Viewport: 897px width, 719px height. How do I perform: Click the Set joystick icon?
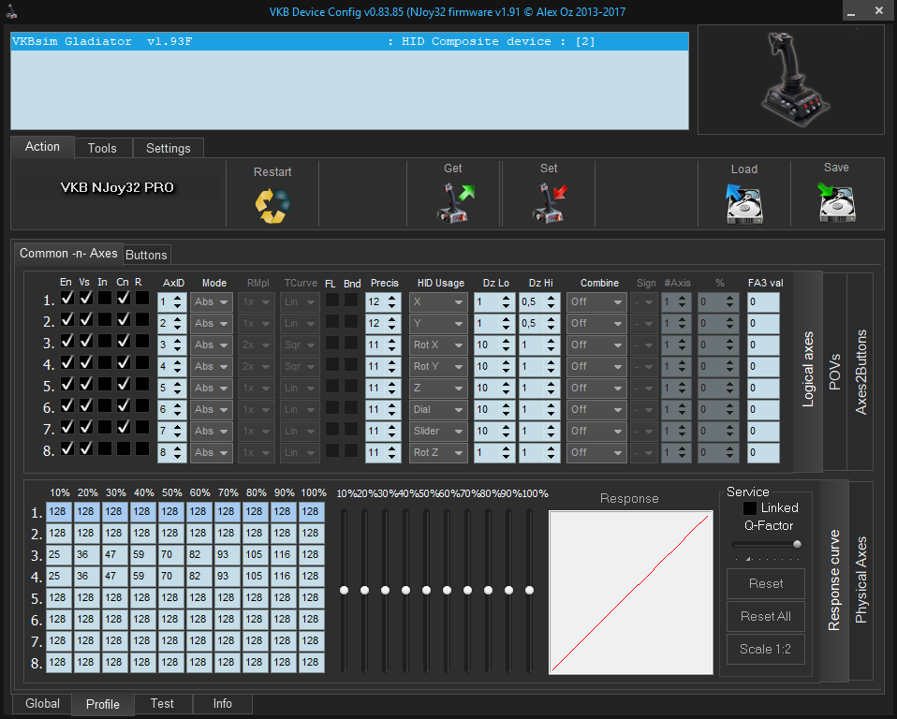click(549, 202)
